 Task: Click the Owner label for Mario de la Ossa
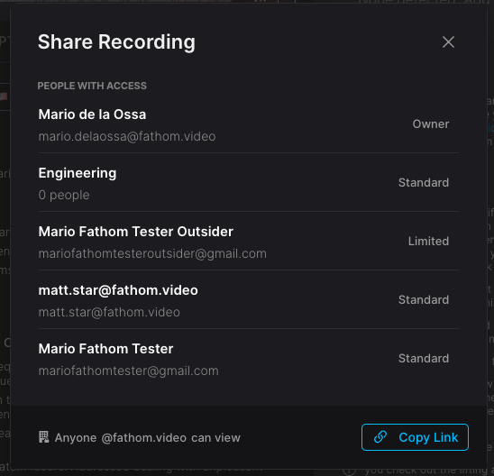point(431,124)
